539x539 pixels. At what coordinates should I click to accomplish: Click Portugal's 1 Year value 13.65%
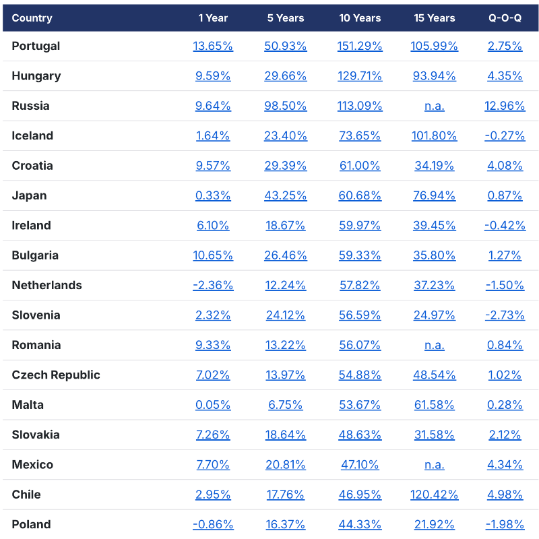(213, 46)
